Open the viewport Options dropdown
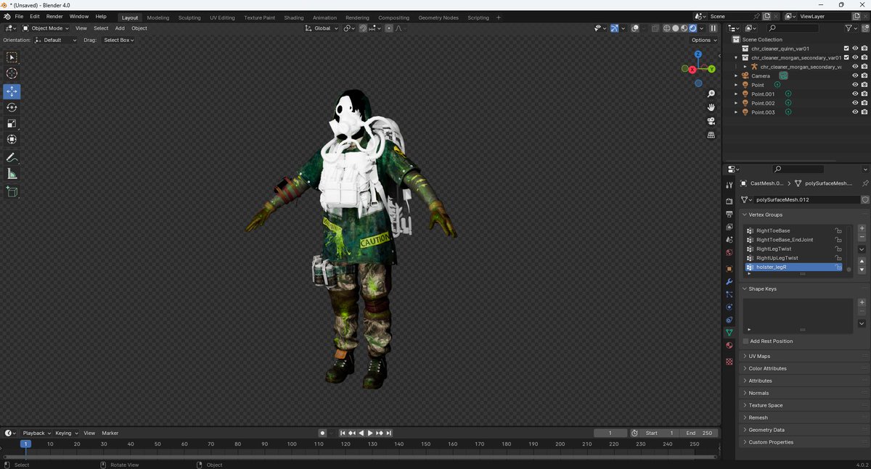This screenshot has height=469, width=871. [x=704, y=40]
